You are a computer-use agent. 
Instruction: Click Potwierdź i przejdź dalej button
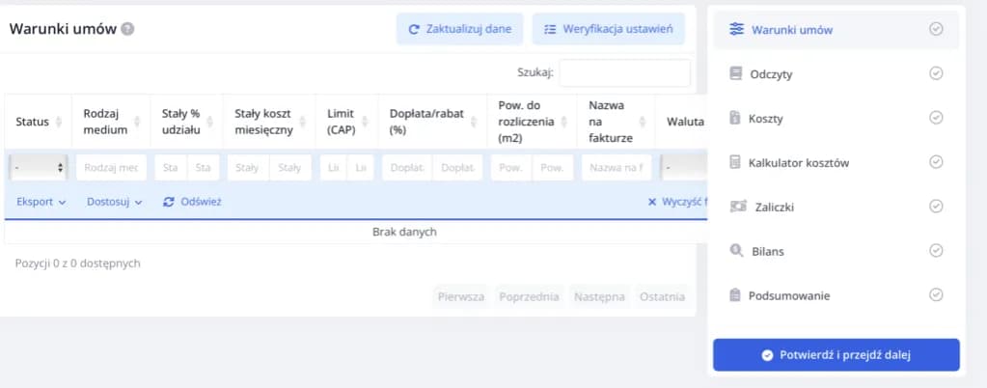click(836, 355)
